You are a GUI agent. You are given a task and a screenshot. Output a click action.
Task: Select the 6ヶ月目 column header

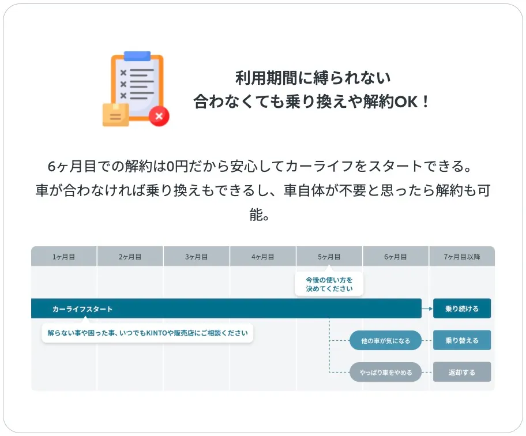pos(396,257)
